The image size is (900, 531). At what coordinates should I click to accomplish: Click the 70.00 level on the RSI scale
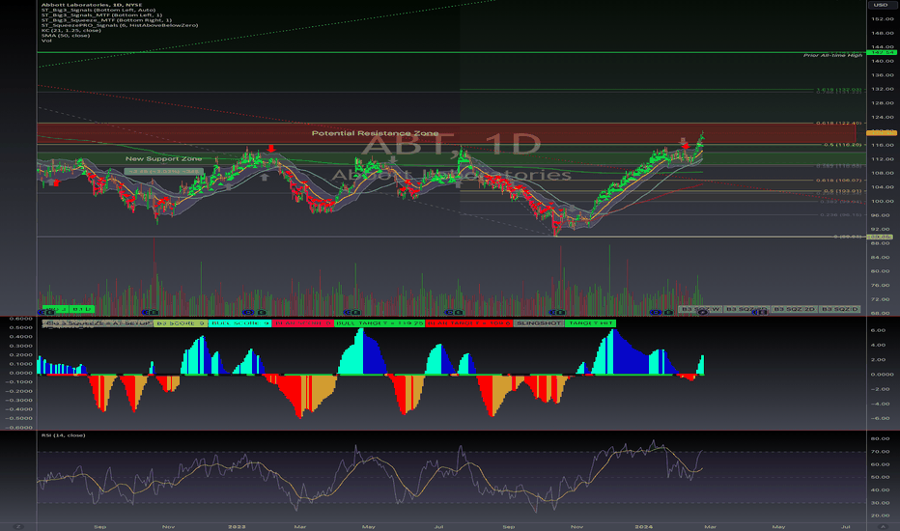(x=881, y=452)
